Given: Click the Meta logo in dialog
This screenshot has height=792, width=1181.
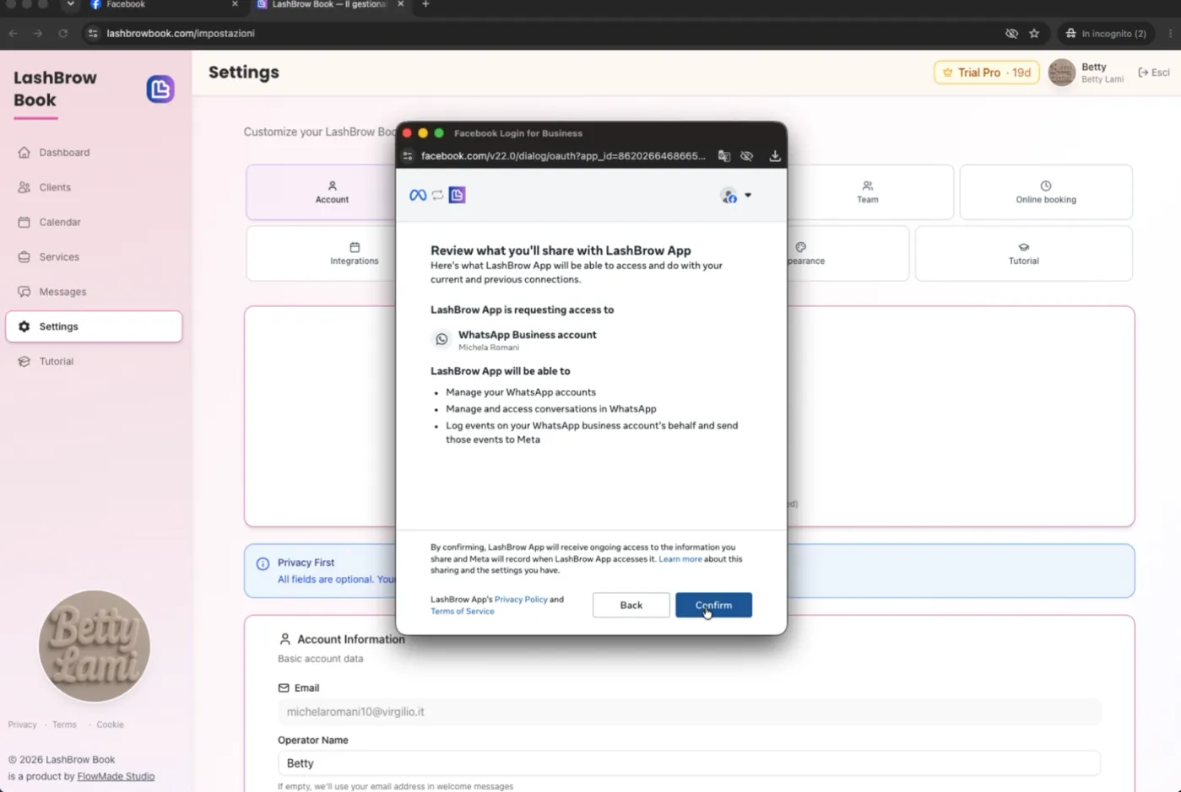Looking at the screenshot, I should pos(418,195).
